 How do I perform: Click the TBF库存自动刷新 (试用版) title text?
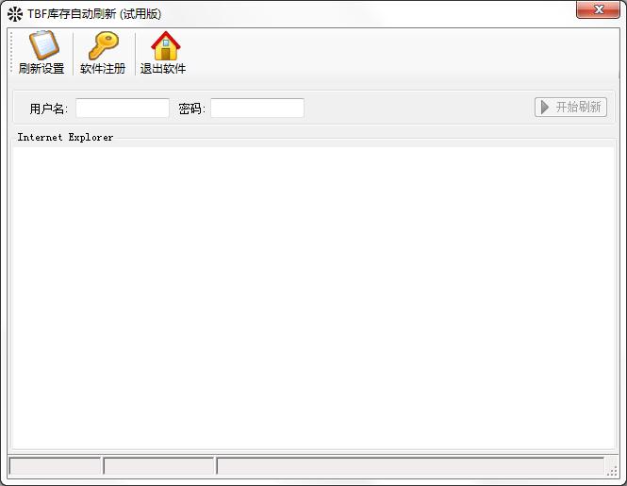tap(94, 14)
